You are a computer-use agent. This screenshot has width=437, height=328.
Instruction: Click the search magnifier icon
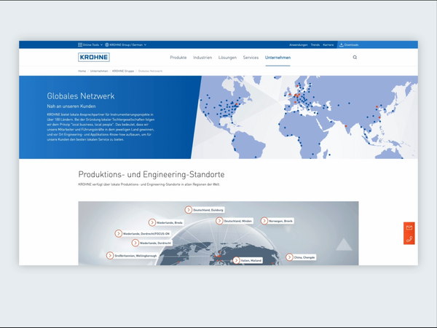pos(355,57)
